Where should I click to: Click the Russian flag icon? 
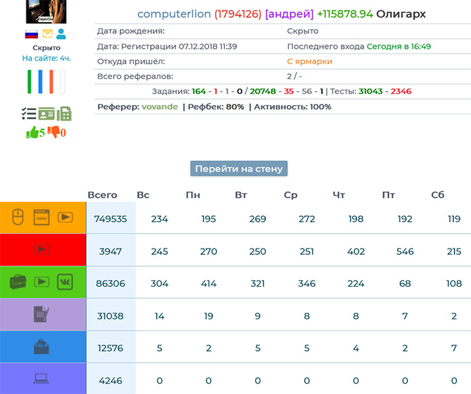tap(32, 34)
